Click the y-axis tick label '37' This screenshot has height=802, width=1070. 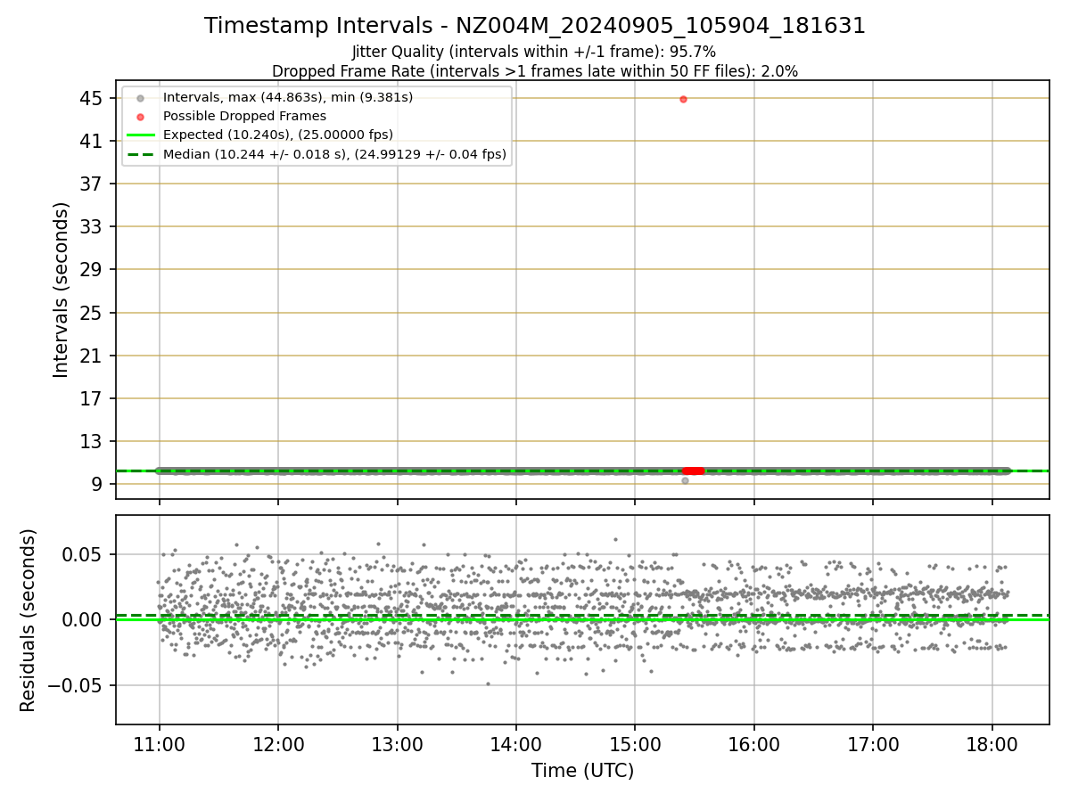pos(93,184)
